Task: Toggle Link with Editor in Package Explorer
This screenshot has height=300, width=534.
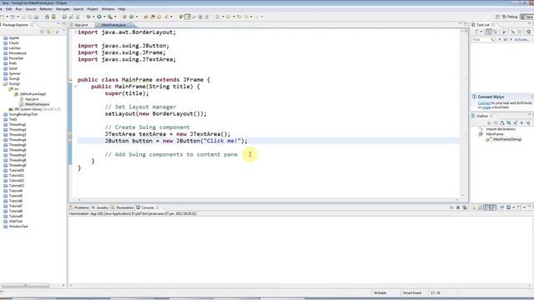Action: point(49,32)
